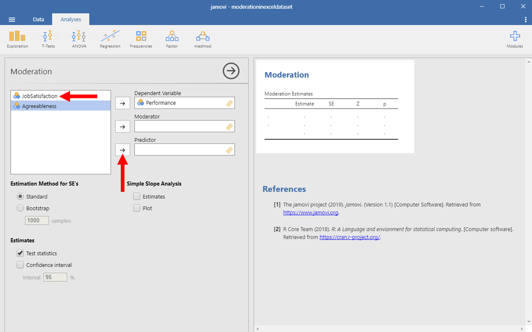532x332 pixels.
Task: Move variable to Predictor with arrow button
Action: point(122,150)
